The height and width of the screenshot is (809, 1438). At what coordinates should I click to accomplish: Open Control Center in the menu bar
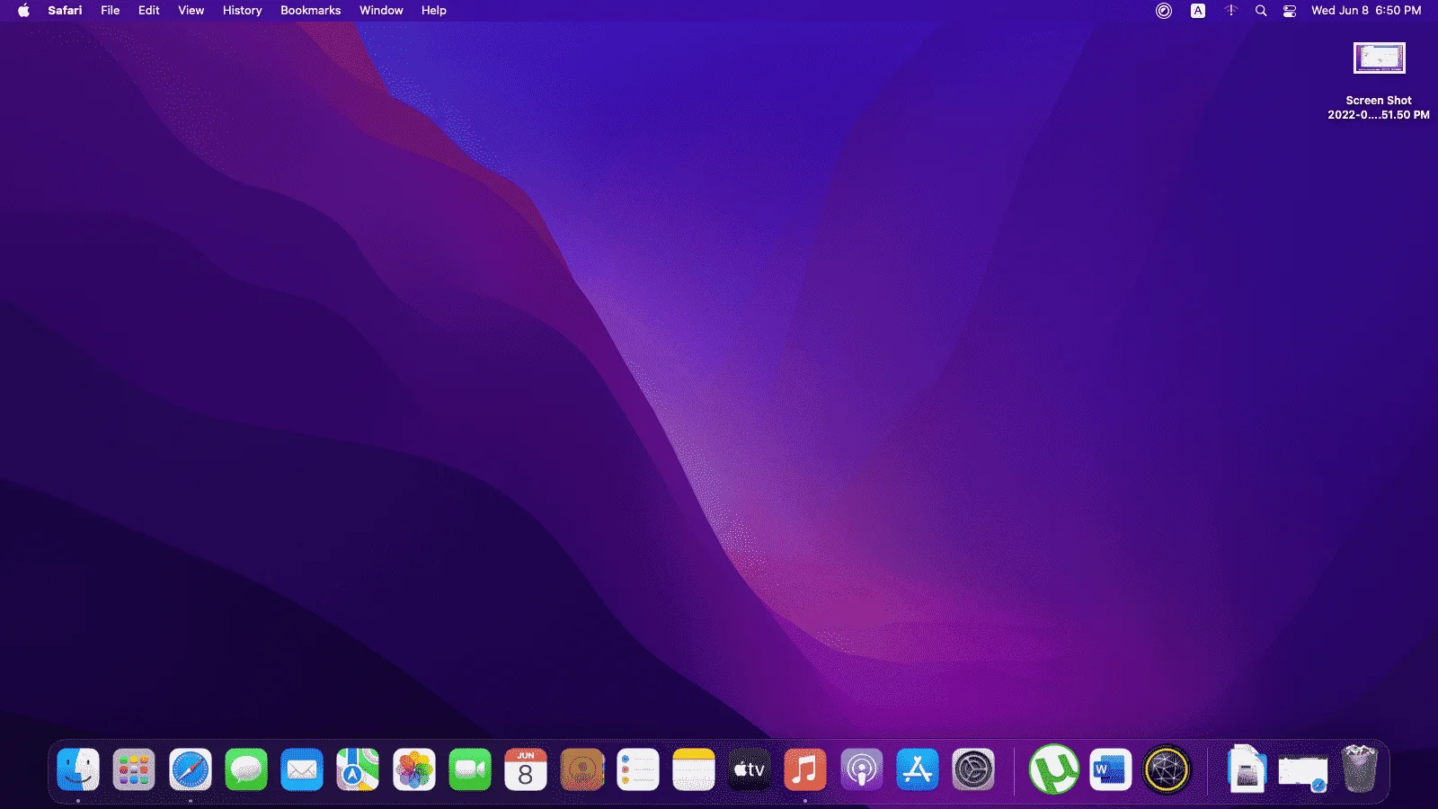(x=1290, y=11)
